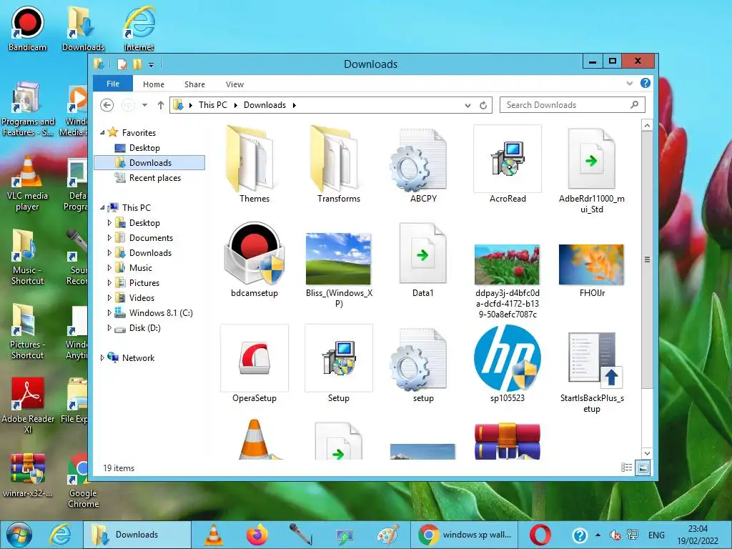Open the File menu tab
Image resolution: width=732 pixels, height=549 pixels.
tap(113, 84)
